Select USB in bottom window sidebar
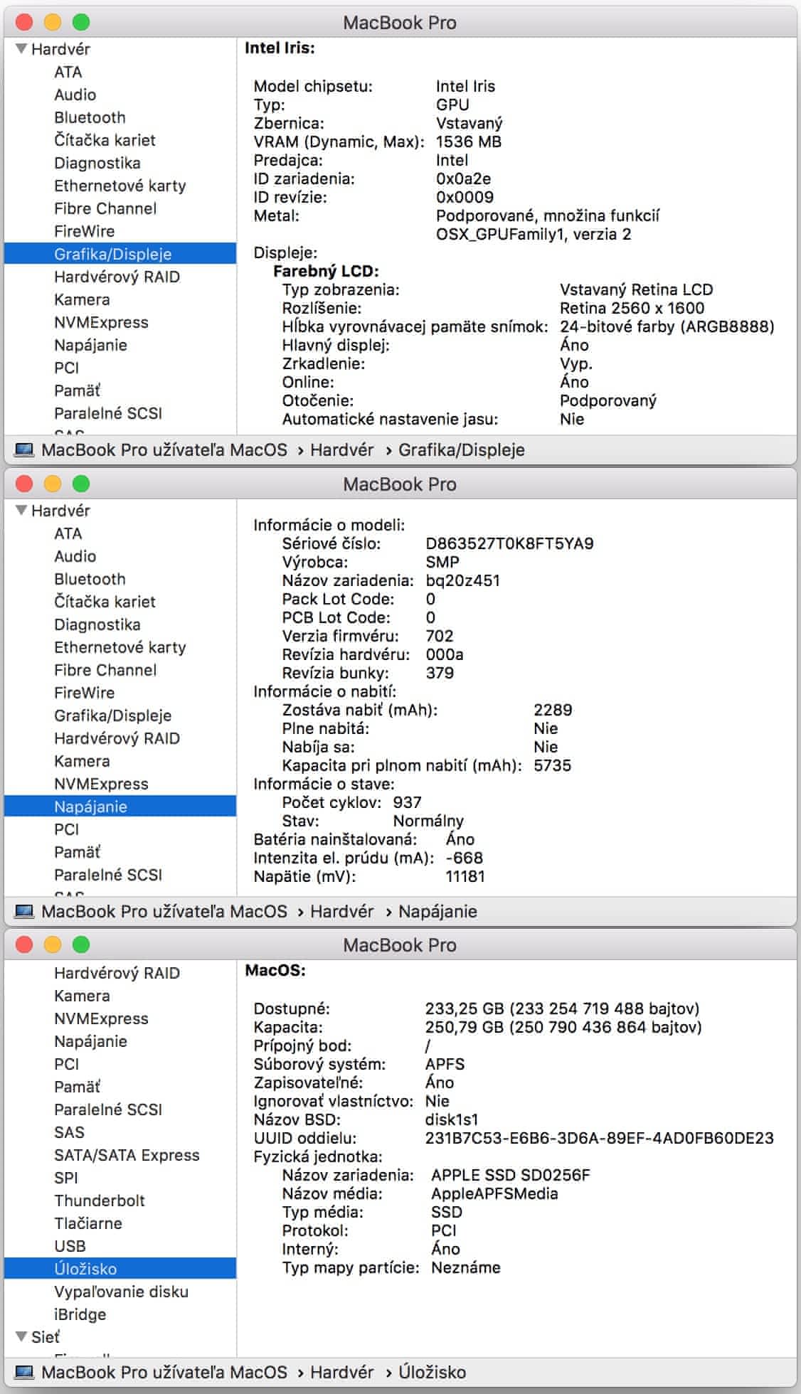The image size is (801, 1394). tap(70, 1246)
